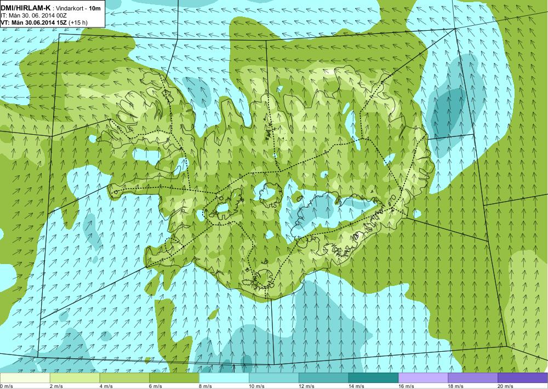
Task: Click the 6–8 m/s olive green legend swatch
Action: click(174, 378)
